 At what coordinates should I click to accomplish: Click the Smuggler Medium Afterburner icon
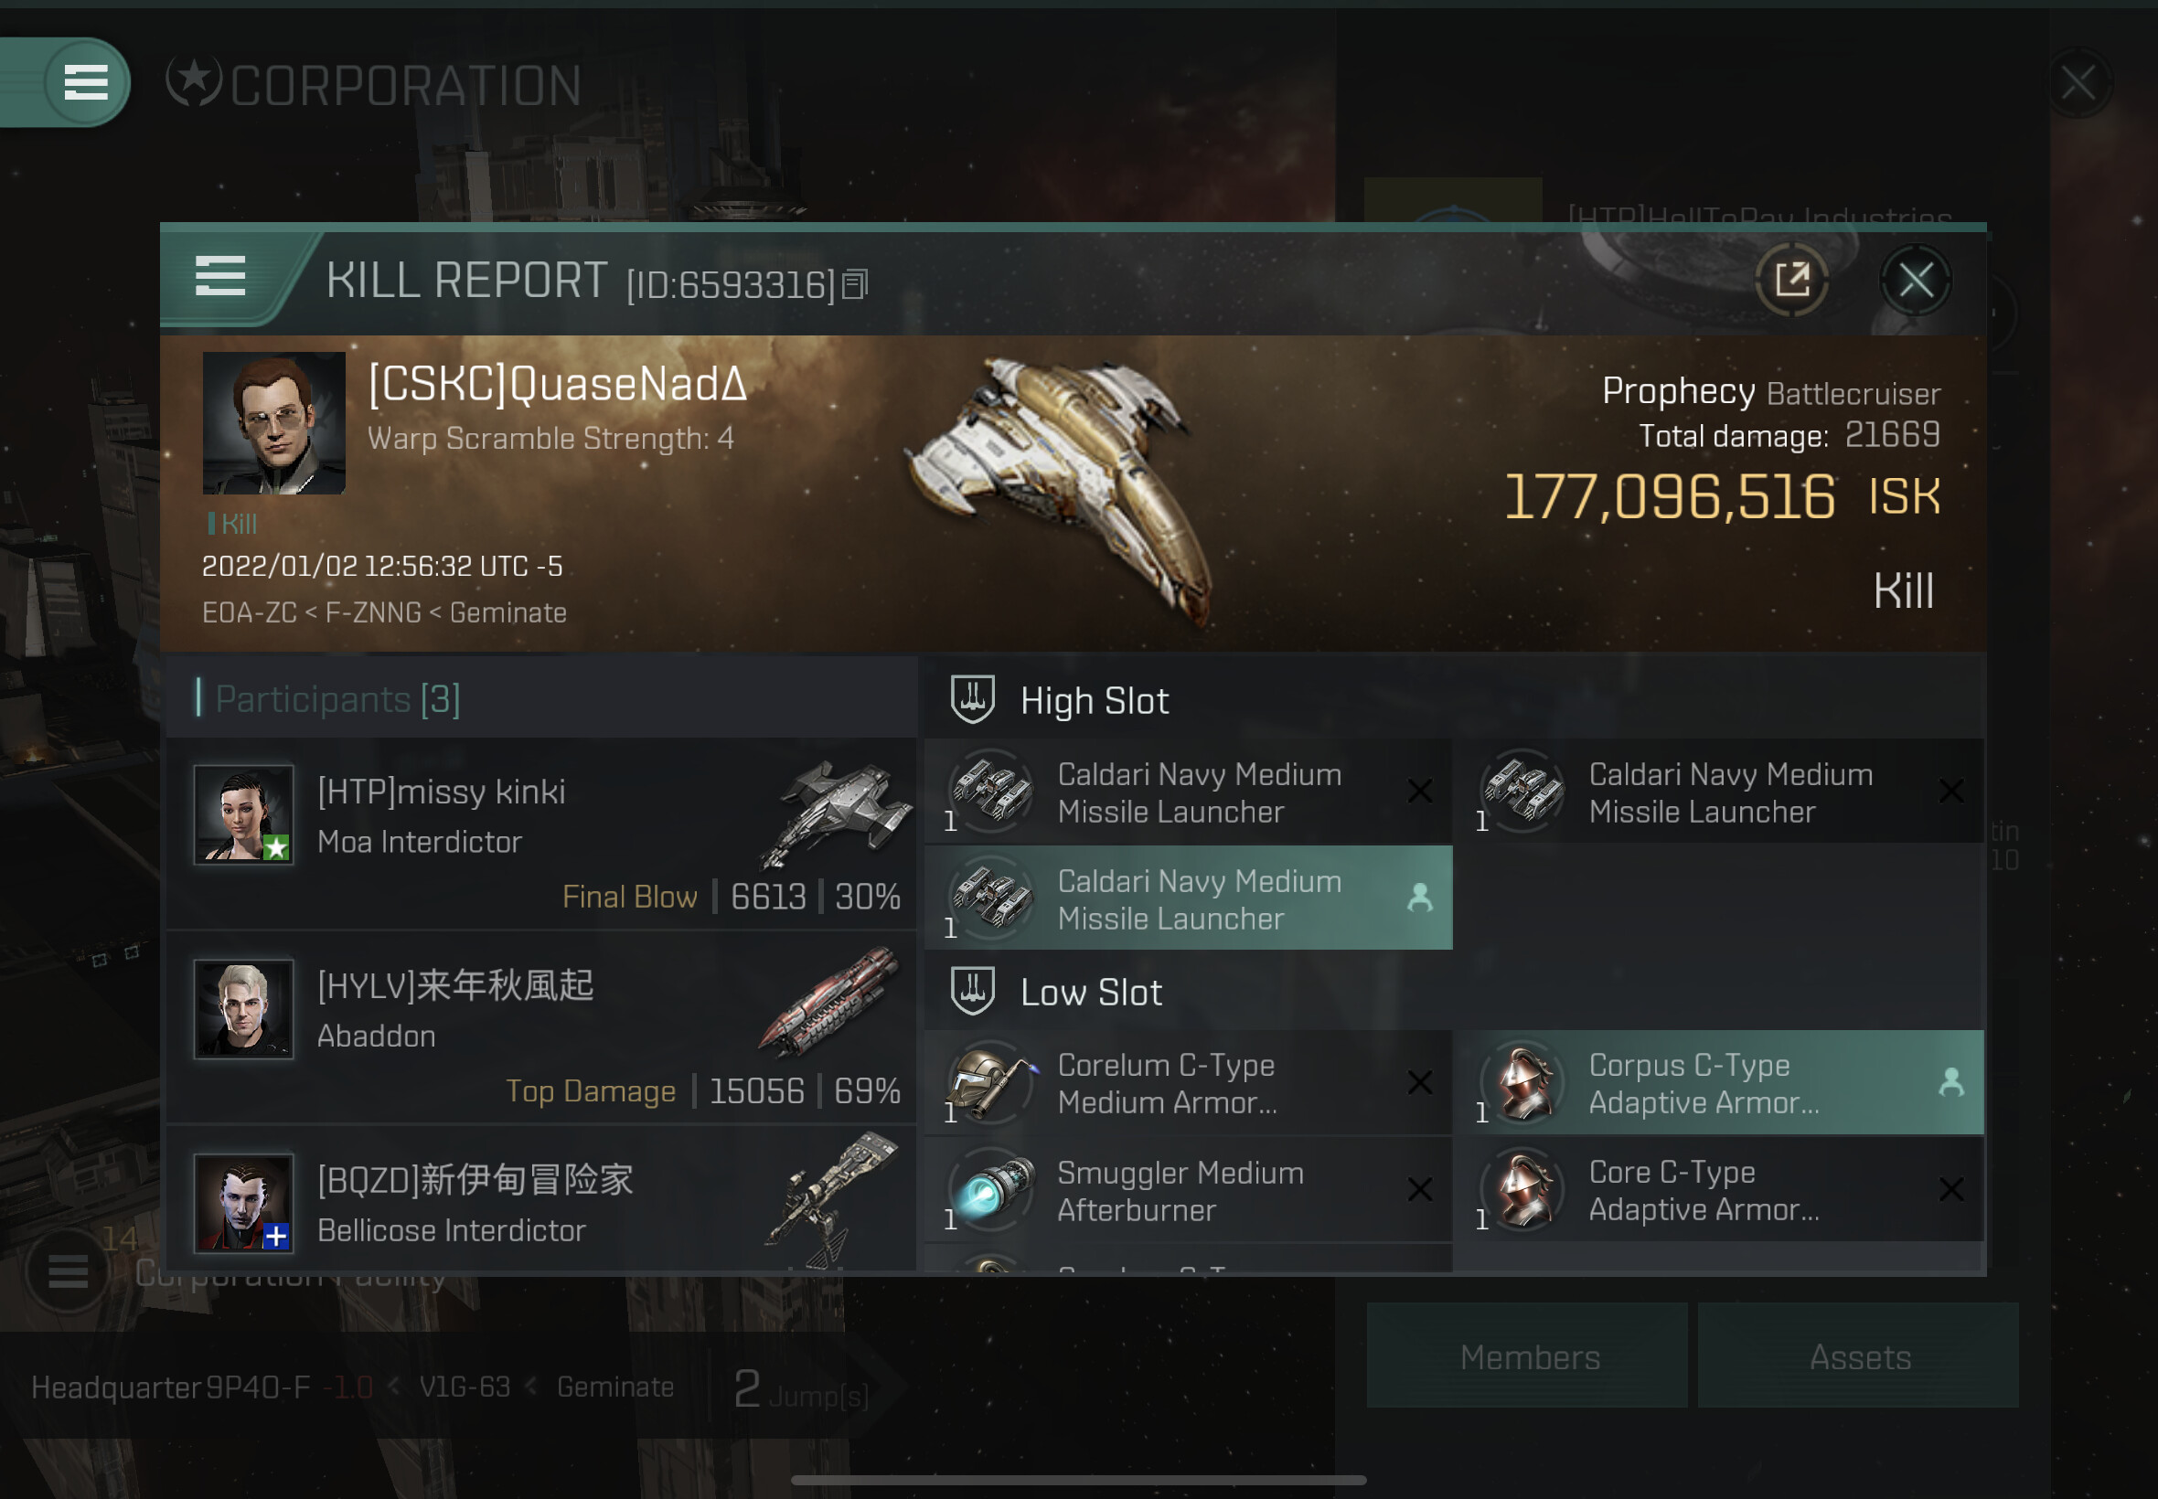(991, 1190)
